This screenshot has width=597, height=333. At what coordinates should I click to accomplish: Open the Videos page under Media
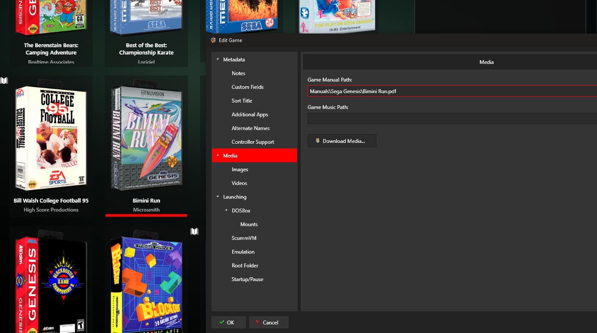click(x=239, y=183)
